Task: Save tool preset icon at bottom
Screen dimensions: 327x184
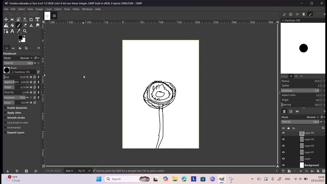Action: [x=7, y=171]
